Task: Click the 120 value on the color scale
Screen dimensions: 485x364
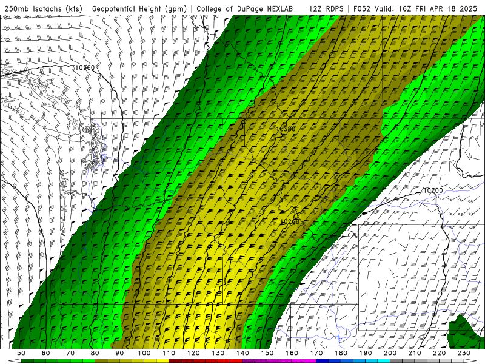Action: coord(193,353)
